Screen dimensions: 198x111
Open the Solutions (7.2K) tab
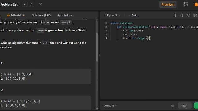(41, 15)
